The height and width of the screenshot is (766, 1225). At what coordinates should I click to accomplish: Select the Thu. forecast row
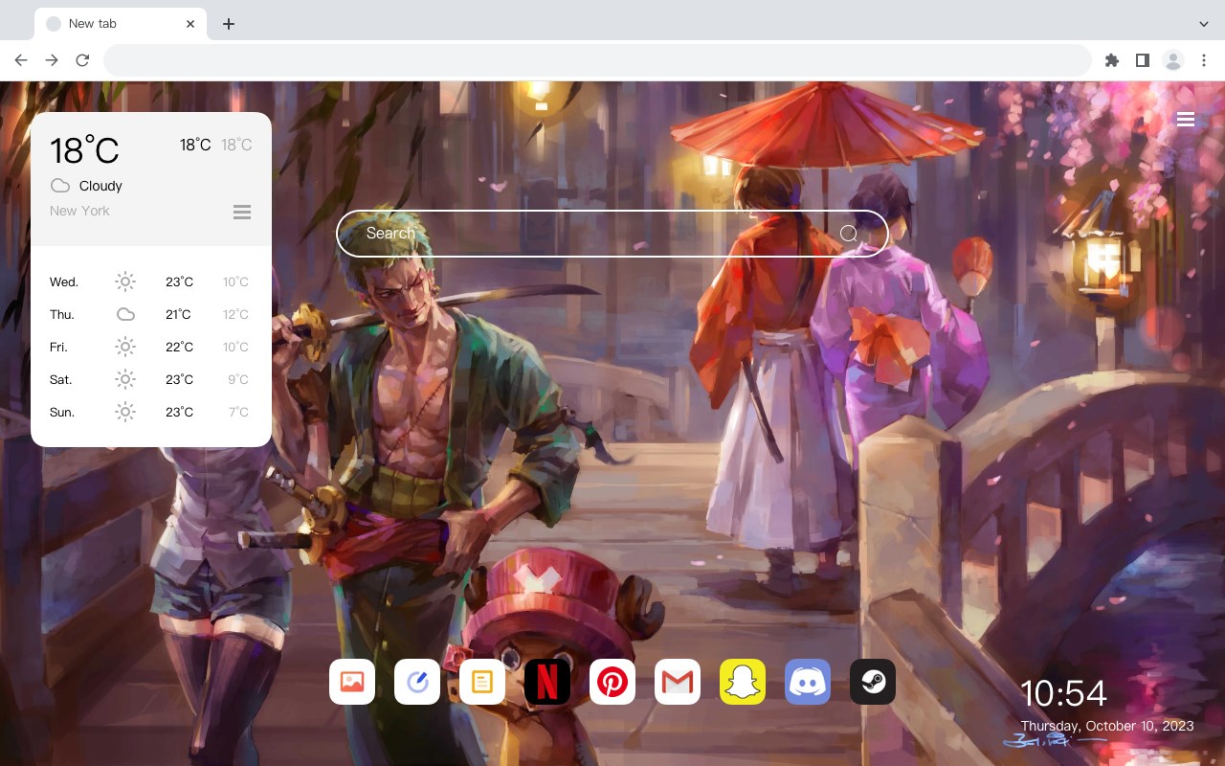[x=151, y=314]
